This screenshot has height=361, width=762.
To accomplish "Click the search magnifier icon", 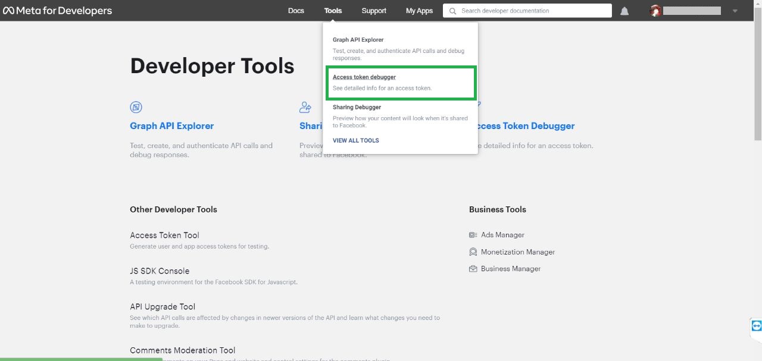I will (453, 11).
